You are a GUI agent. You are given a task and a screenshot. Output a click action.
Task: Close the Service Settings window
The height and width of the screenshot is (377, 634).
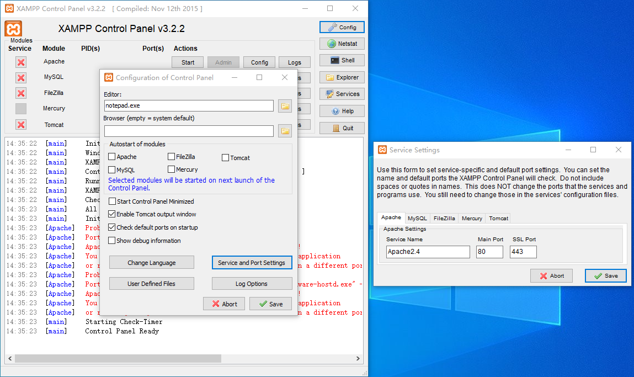tap(618, 150)
